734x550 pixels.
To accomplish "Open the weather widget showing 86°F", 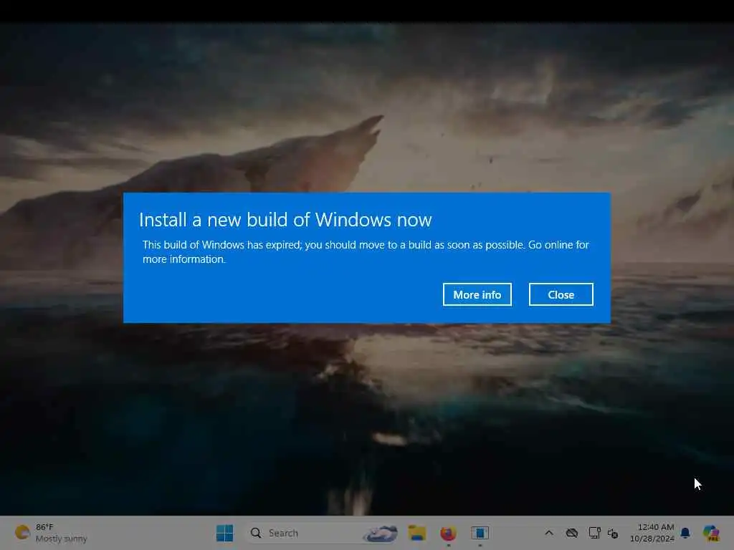I will tap(51, 533).
